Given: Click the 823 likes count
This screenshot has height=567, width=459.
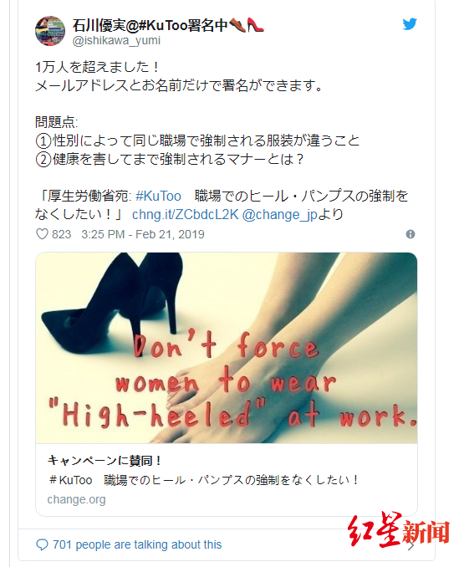Looking at the screenshot, I should pos(61,234).
